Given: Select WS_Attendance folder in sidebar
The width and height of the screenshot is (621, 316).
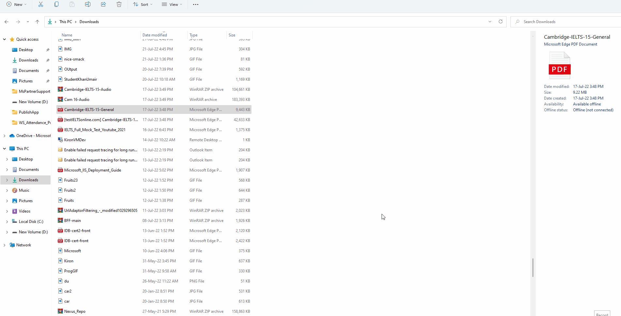Looking at the screenshot, I should click(x=31, y=123).
